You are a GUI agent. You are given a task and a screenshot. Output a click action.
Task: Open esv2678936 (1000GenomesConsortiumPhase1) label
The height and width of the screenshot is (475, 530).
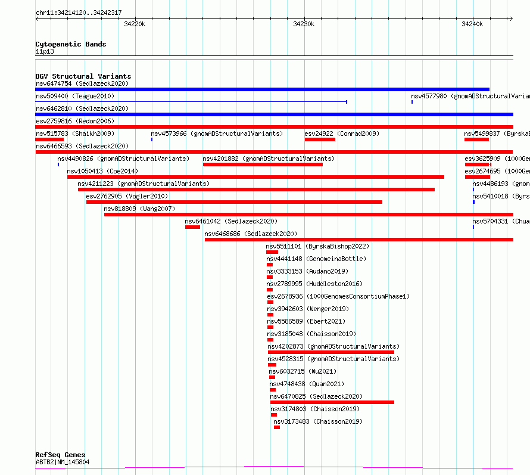point(338,296)
